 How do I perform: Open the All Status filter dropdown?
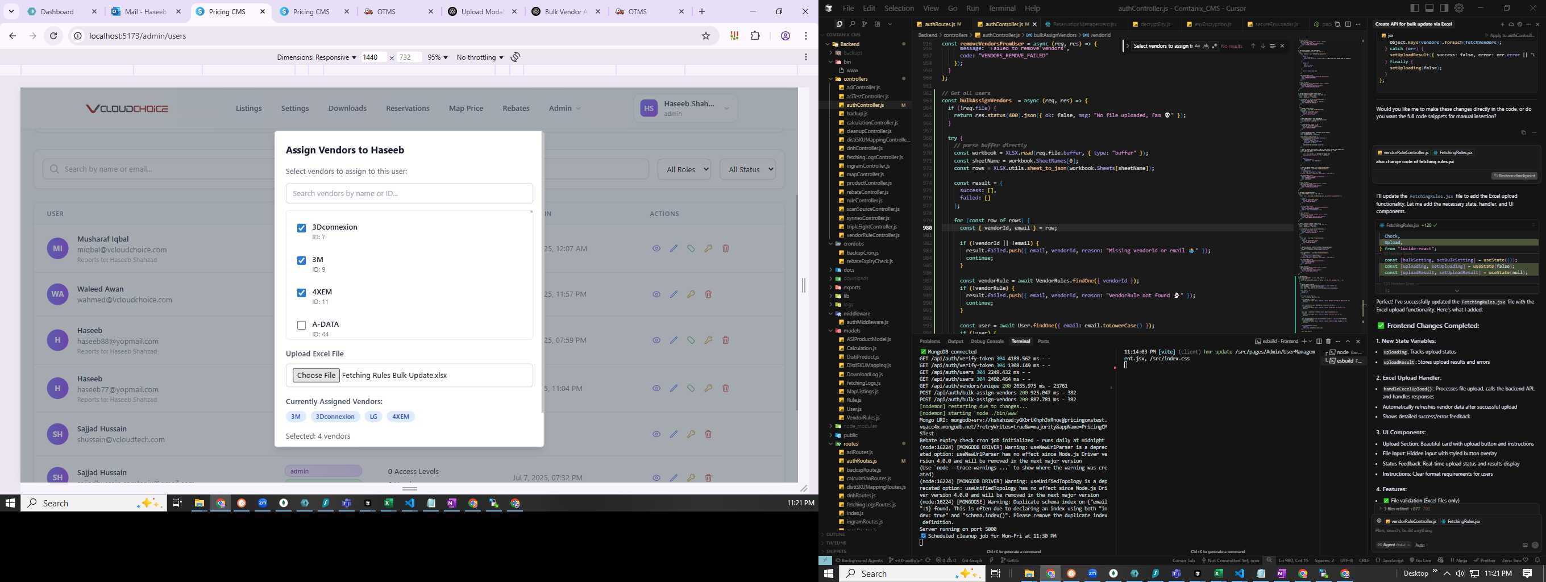748,170
